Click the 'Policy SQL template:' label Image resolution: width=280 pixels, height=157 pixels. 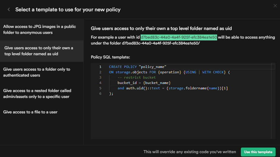tap(110, 57)
